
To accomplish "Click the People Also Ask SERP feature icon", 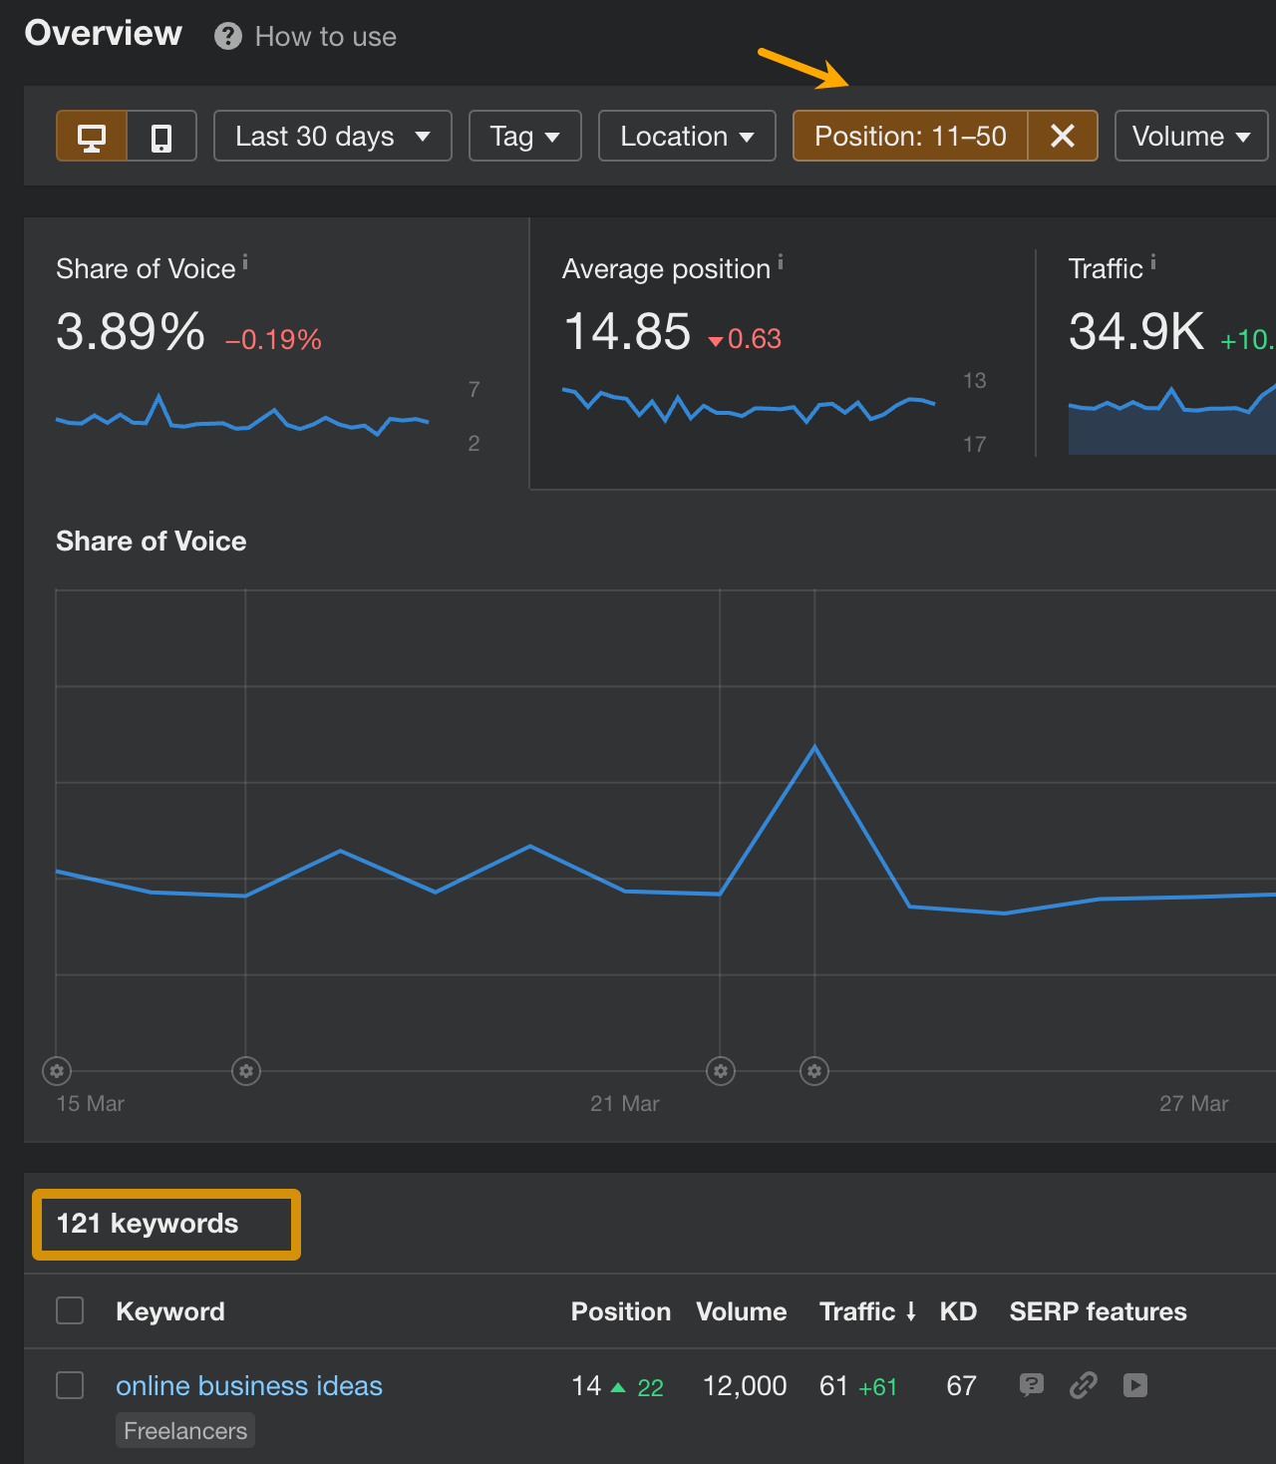I will click(x=1032, y=1385).
